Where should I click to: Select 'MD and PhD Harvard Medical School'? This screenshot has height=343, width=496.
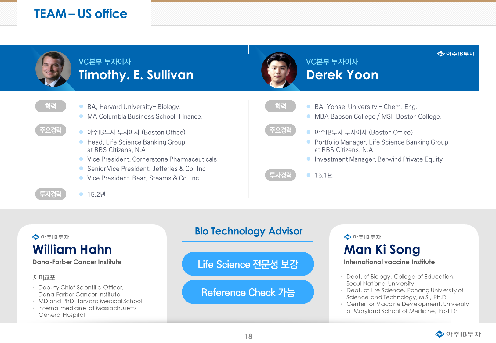pyautogui.click(x=90, y=301)
